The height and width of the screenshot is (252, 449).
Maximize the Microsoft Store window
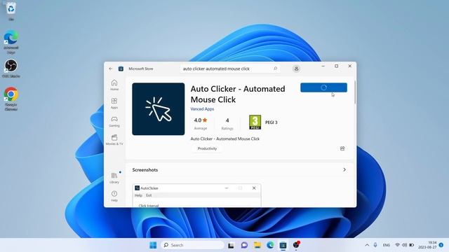click(x=337, y=66)
